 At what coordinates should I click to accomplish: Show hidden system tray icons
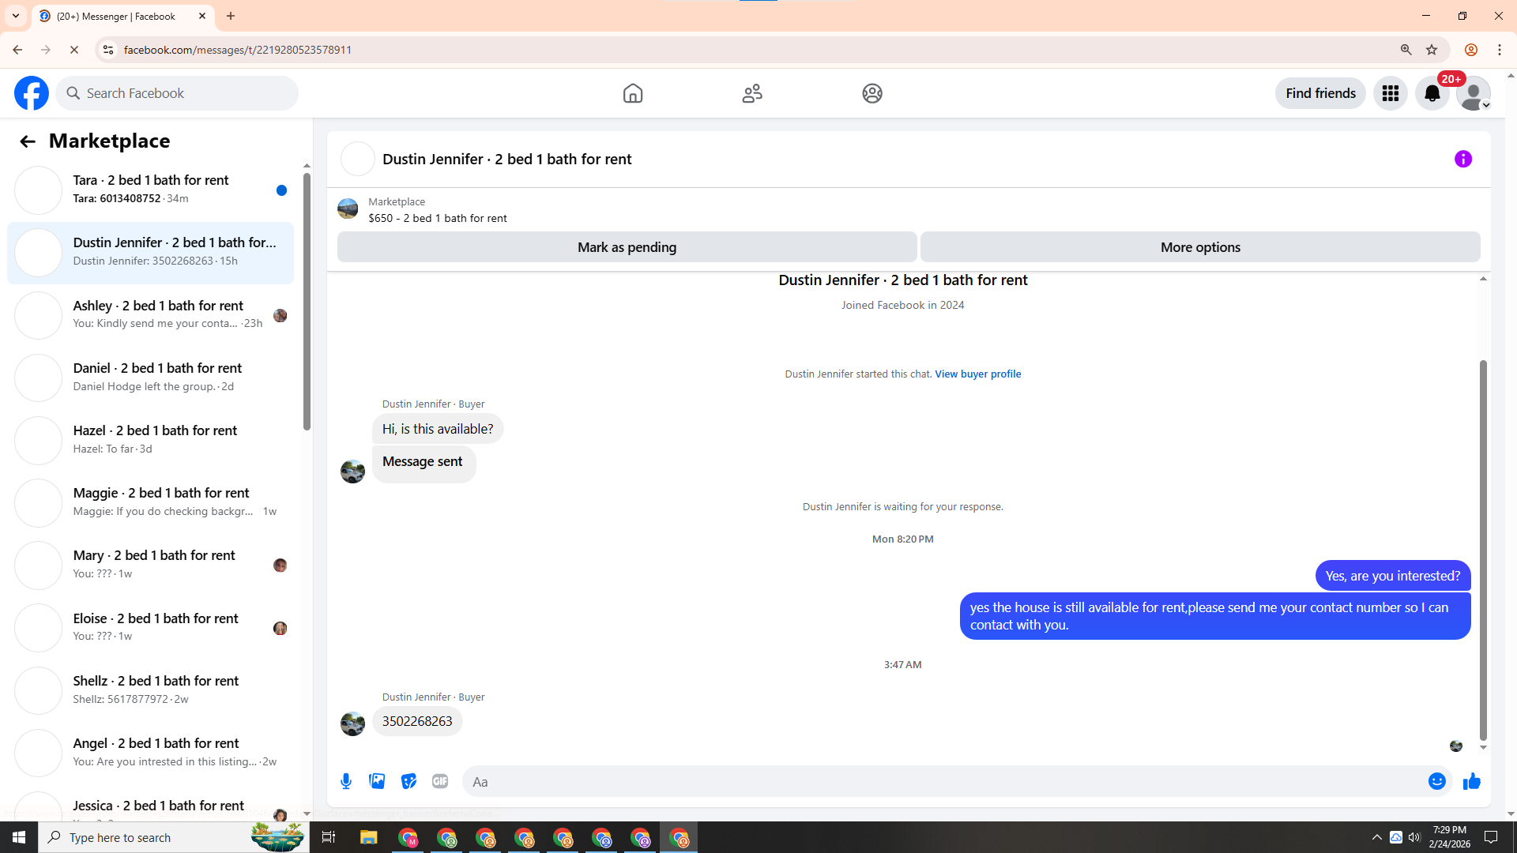tap(1376, 837)
